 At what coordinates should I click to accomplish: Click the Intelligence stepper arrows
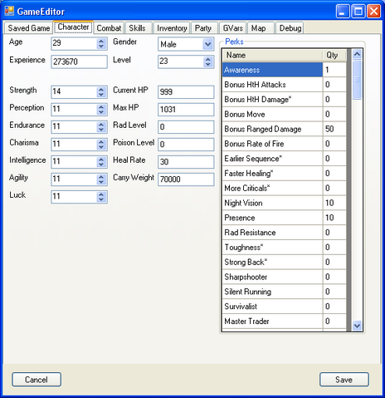[x=101, y=162]
